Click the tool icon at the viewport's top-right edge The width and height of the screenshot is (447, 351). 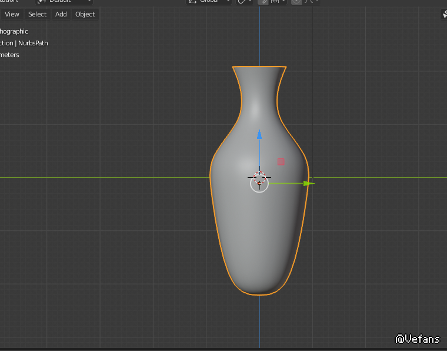[x=444, y=15]
